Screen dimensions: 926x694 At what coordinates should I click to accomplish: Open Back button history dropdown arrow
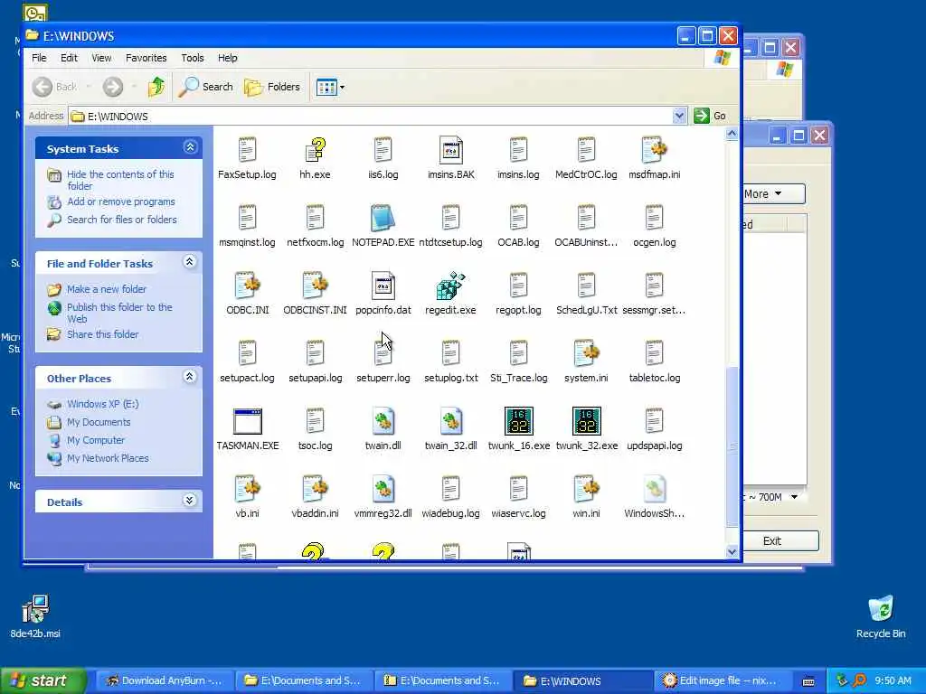point(89,87)
